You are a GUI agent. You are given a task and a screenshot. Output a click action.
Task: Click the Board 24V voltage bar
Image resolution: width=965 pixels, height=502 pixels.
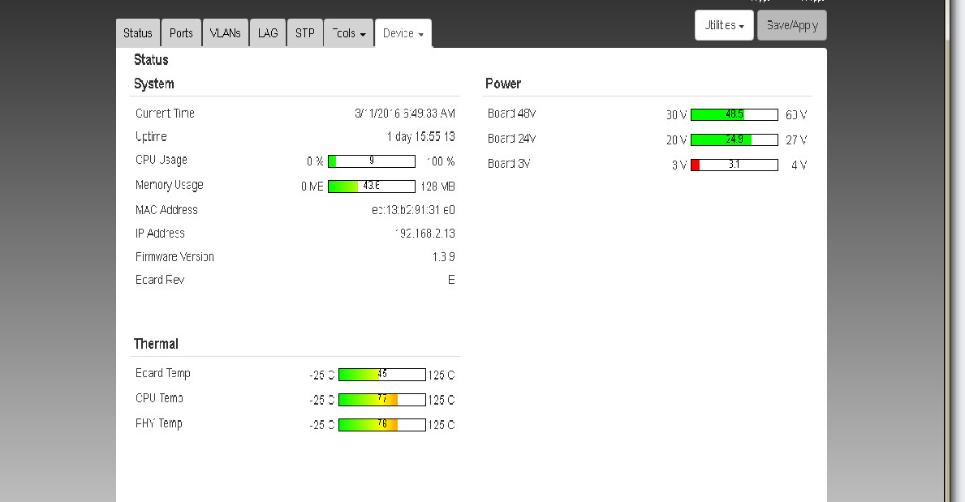[734, 139]
